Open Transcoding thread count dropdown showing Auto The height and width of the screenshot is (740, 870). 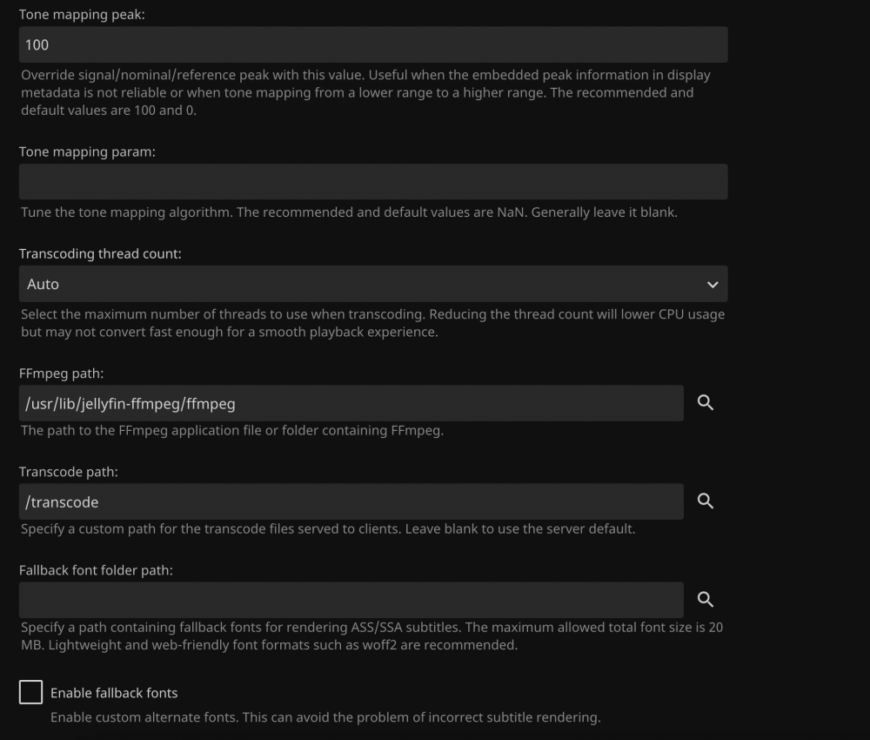[373, 284]
